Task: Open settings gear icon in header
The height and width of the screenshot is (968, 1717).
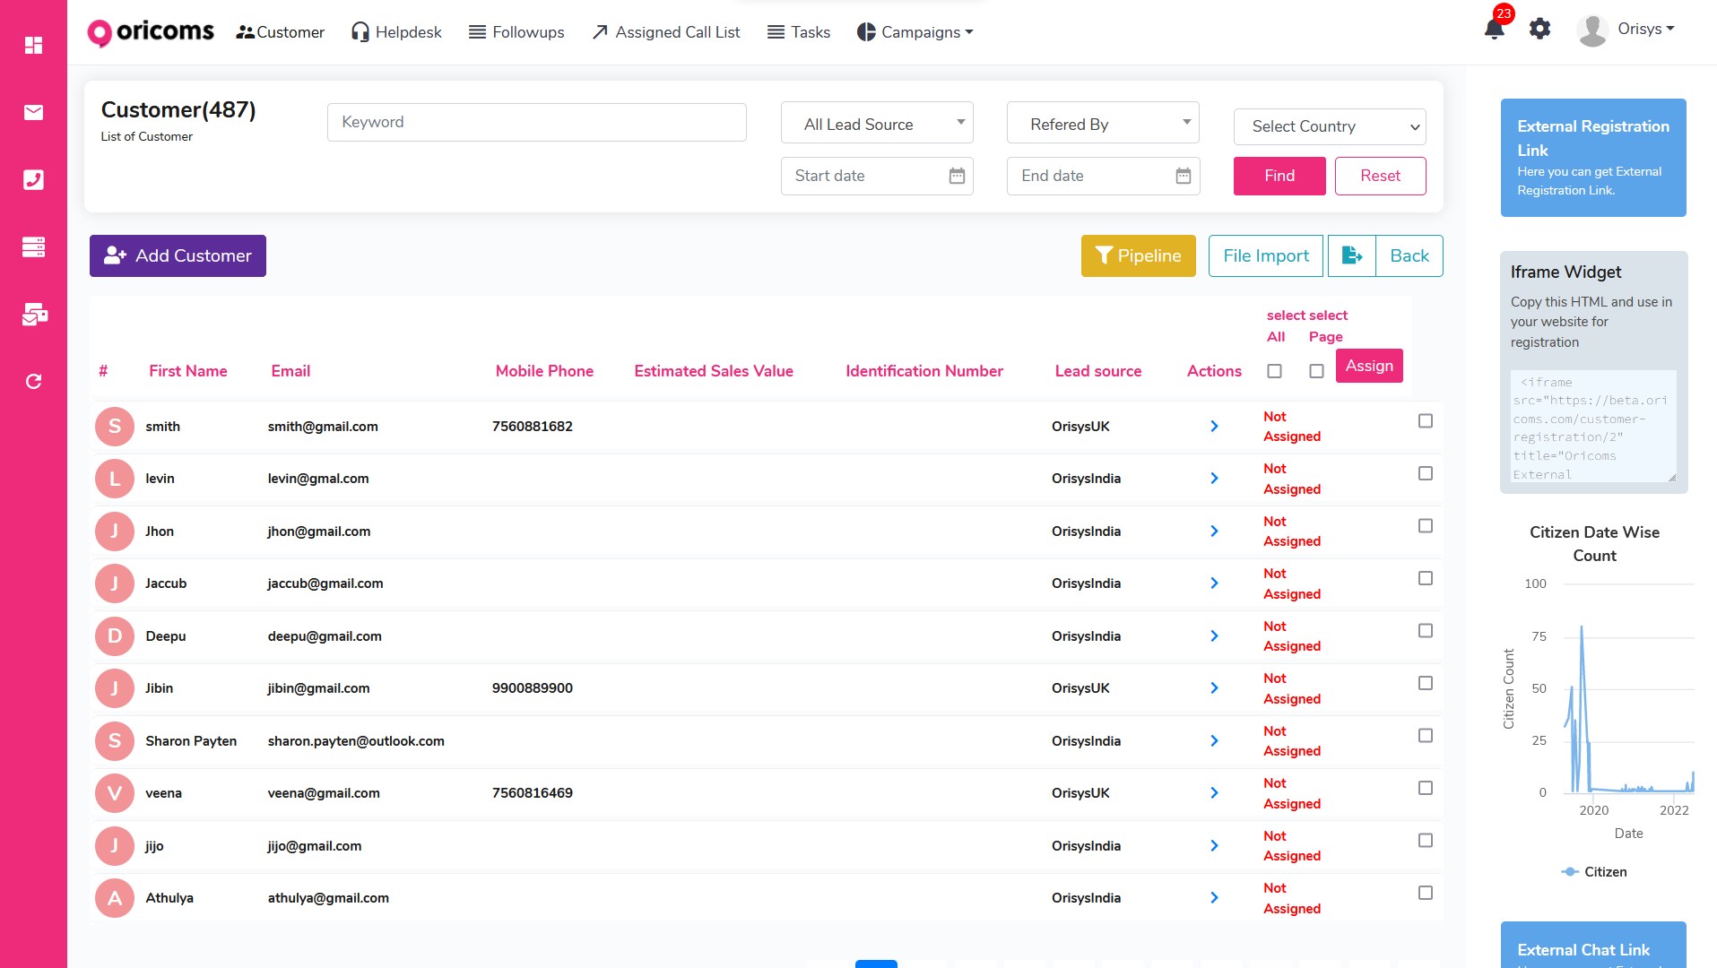Action: tap(1539, 29)
